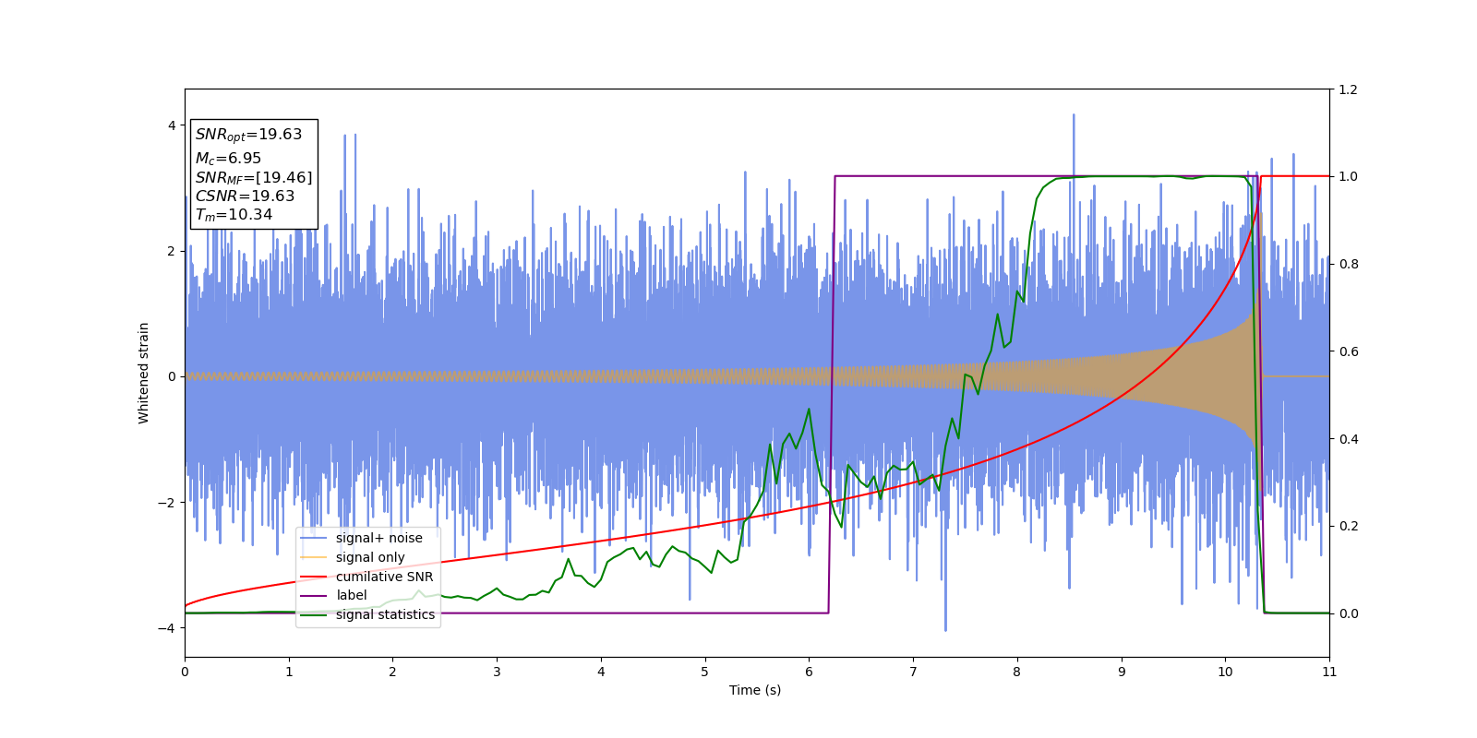The image size is (1477, 738).
Task: Click the Mc=6.95 annotation text
Action: 228,159
